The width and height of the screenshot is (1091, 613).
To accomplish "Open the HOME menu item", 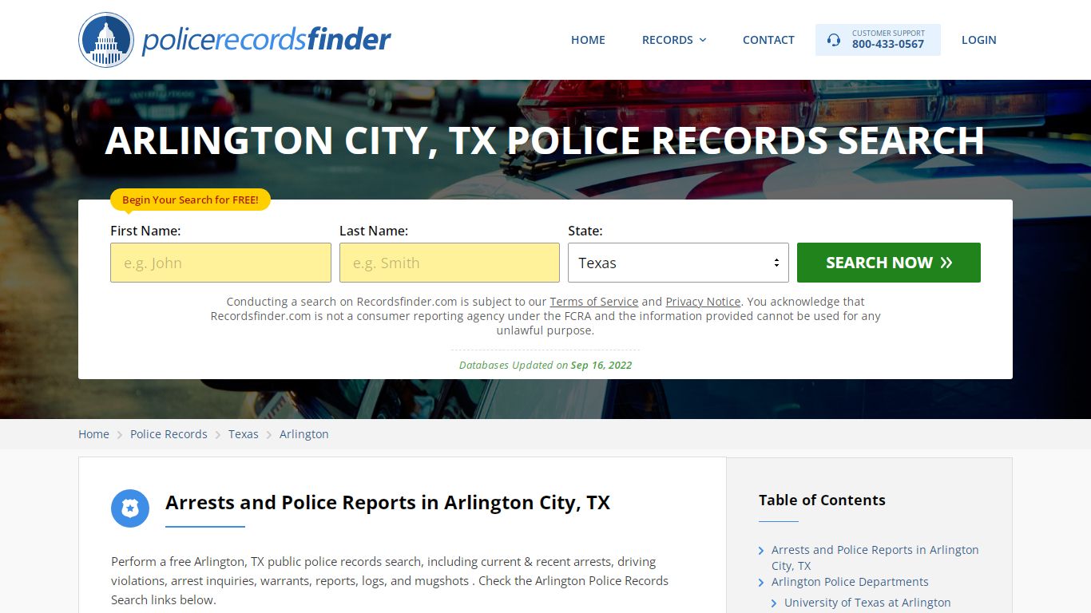I will [588, 40].
